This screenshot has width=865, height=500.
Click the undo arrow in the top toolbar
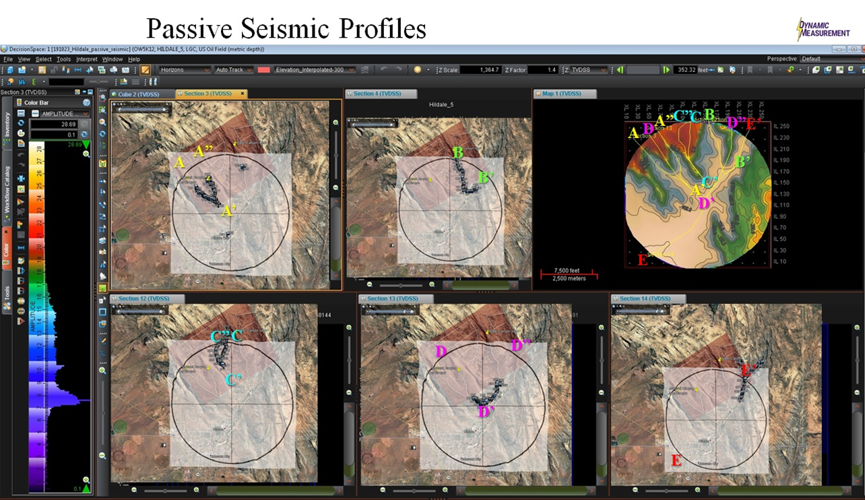[x=384, y=70]
